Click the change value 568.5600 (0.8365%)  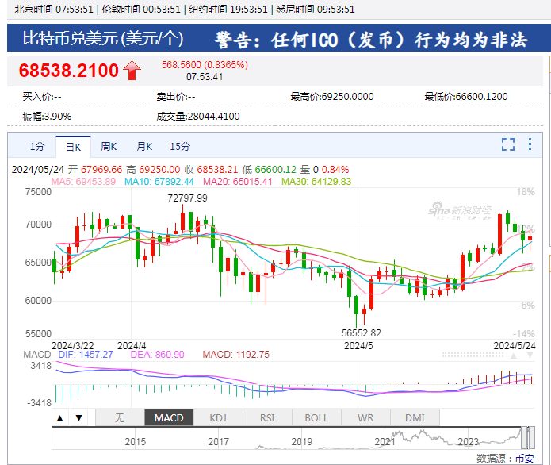(205, 65)
